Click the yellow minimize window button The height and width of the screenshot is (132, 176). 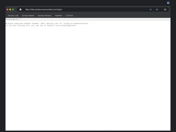[10, 9]
